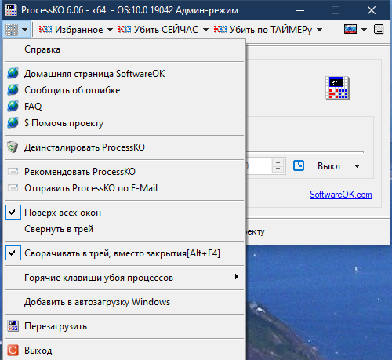This screenshot has width=392, height=360.
Task: Click the recycle bin icon for Деинсталировать ProcessKO
Action: (13, 147)
